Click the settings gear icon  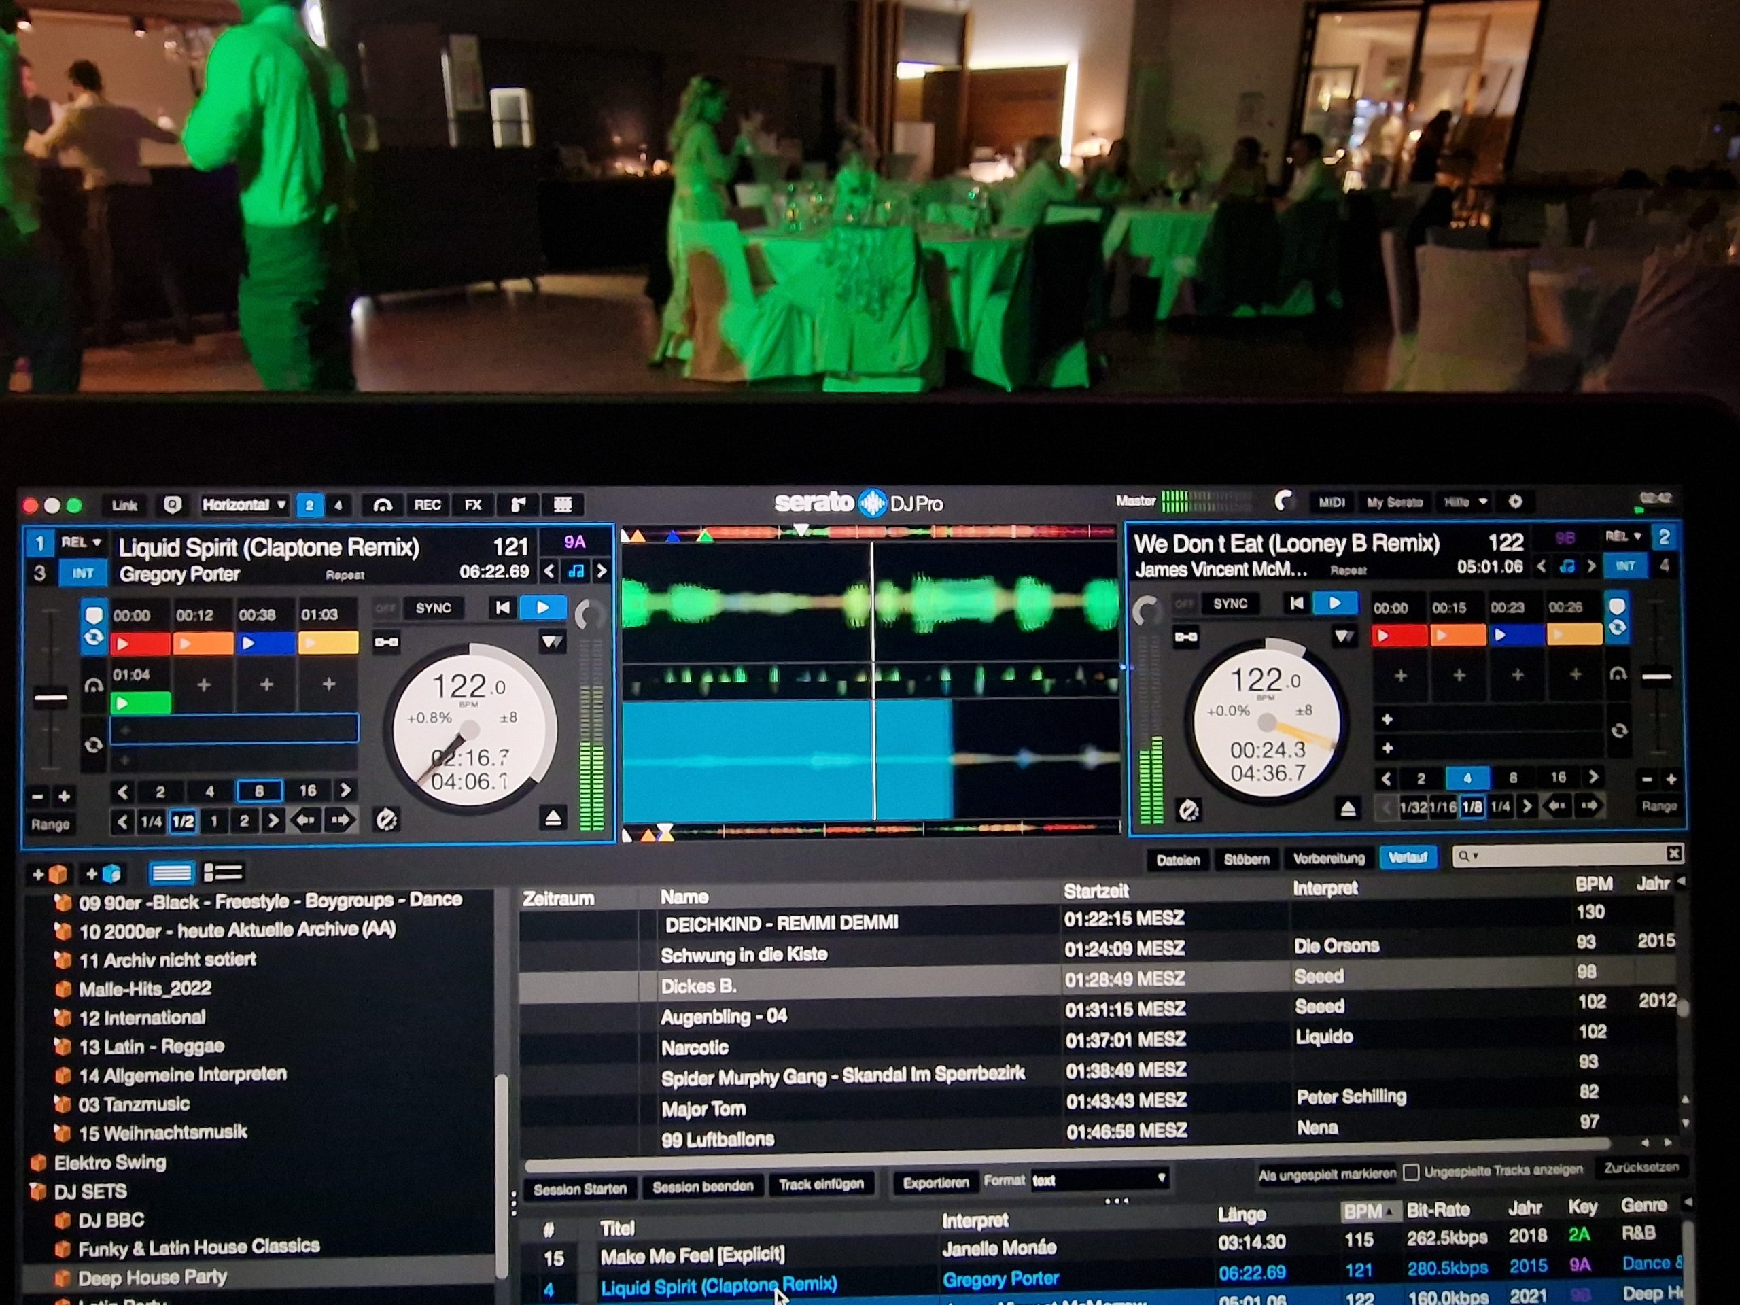click(x=1515, y=502)
